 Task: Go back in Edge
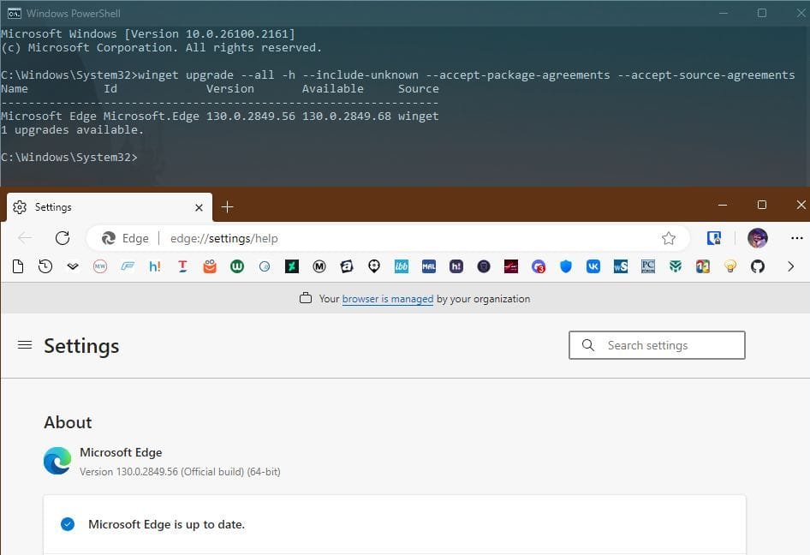point(25,238)
